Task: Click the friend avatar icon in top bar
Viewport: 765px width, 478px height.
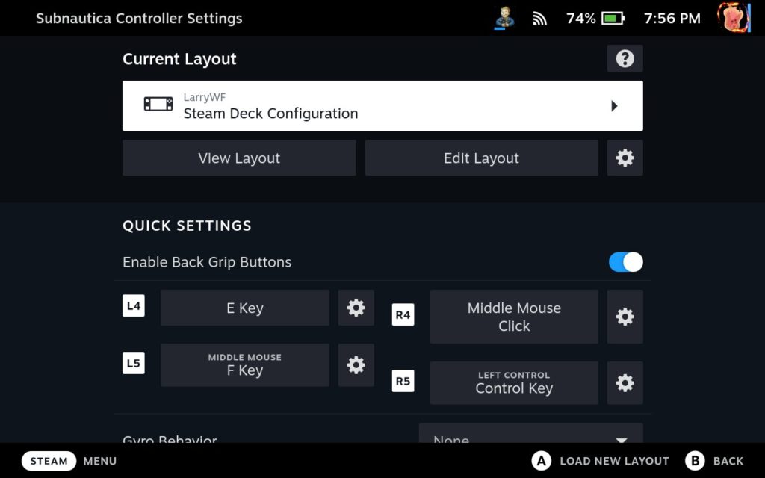Action: coord(504,18)
